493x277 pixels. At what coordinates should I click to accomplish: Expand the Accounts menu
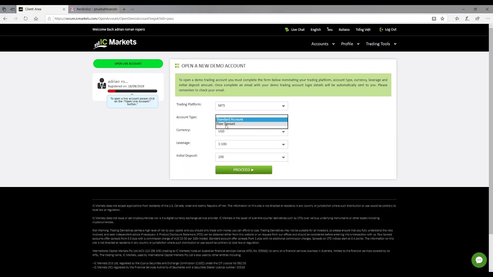click(x=323, y=44)
